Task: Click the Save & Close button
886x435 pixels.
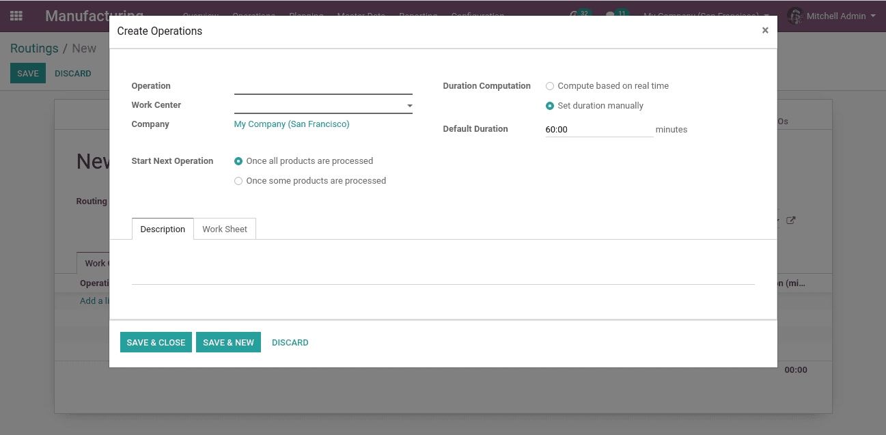Action: coord(156,342)
